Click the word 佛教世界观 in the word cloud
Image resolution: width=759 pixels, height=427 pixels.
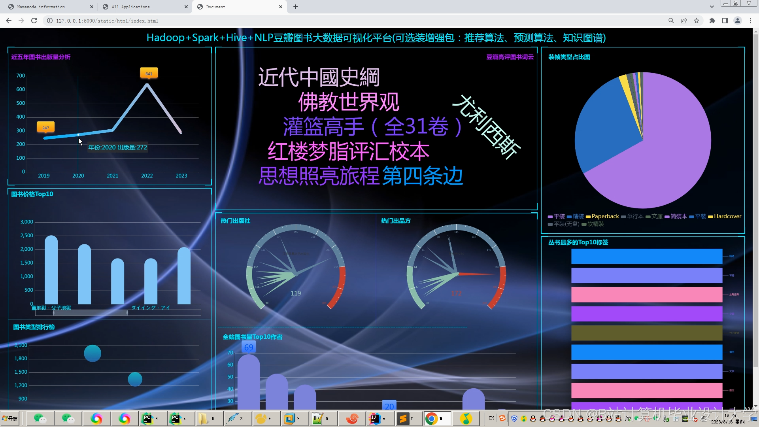(348, 102)
